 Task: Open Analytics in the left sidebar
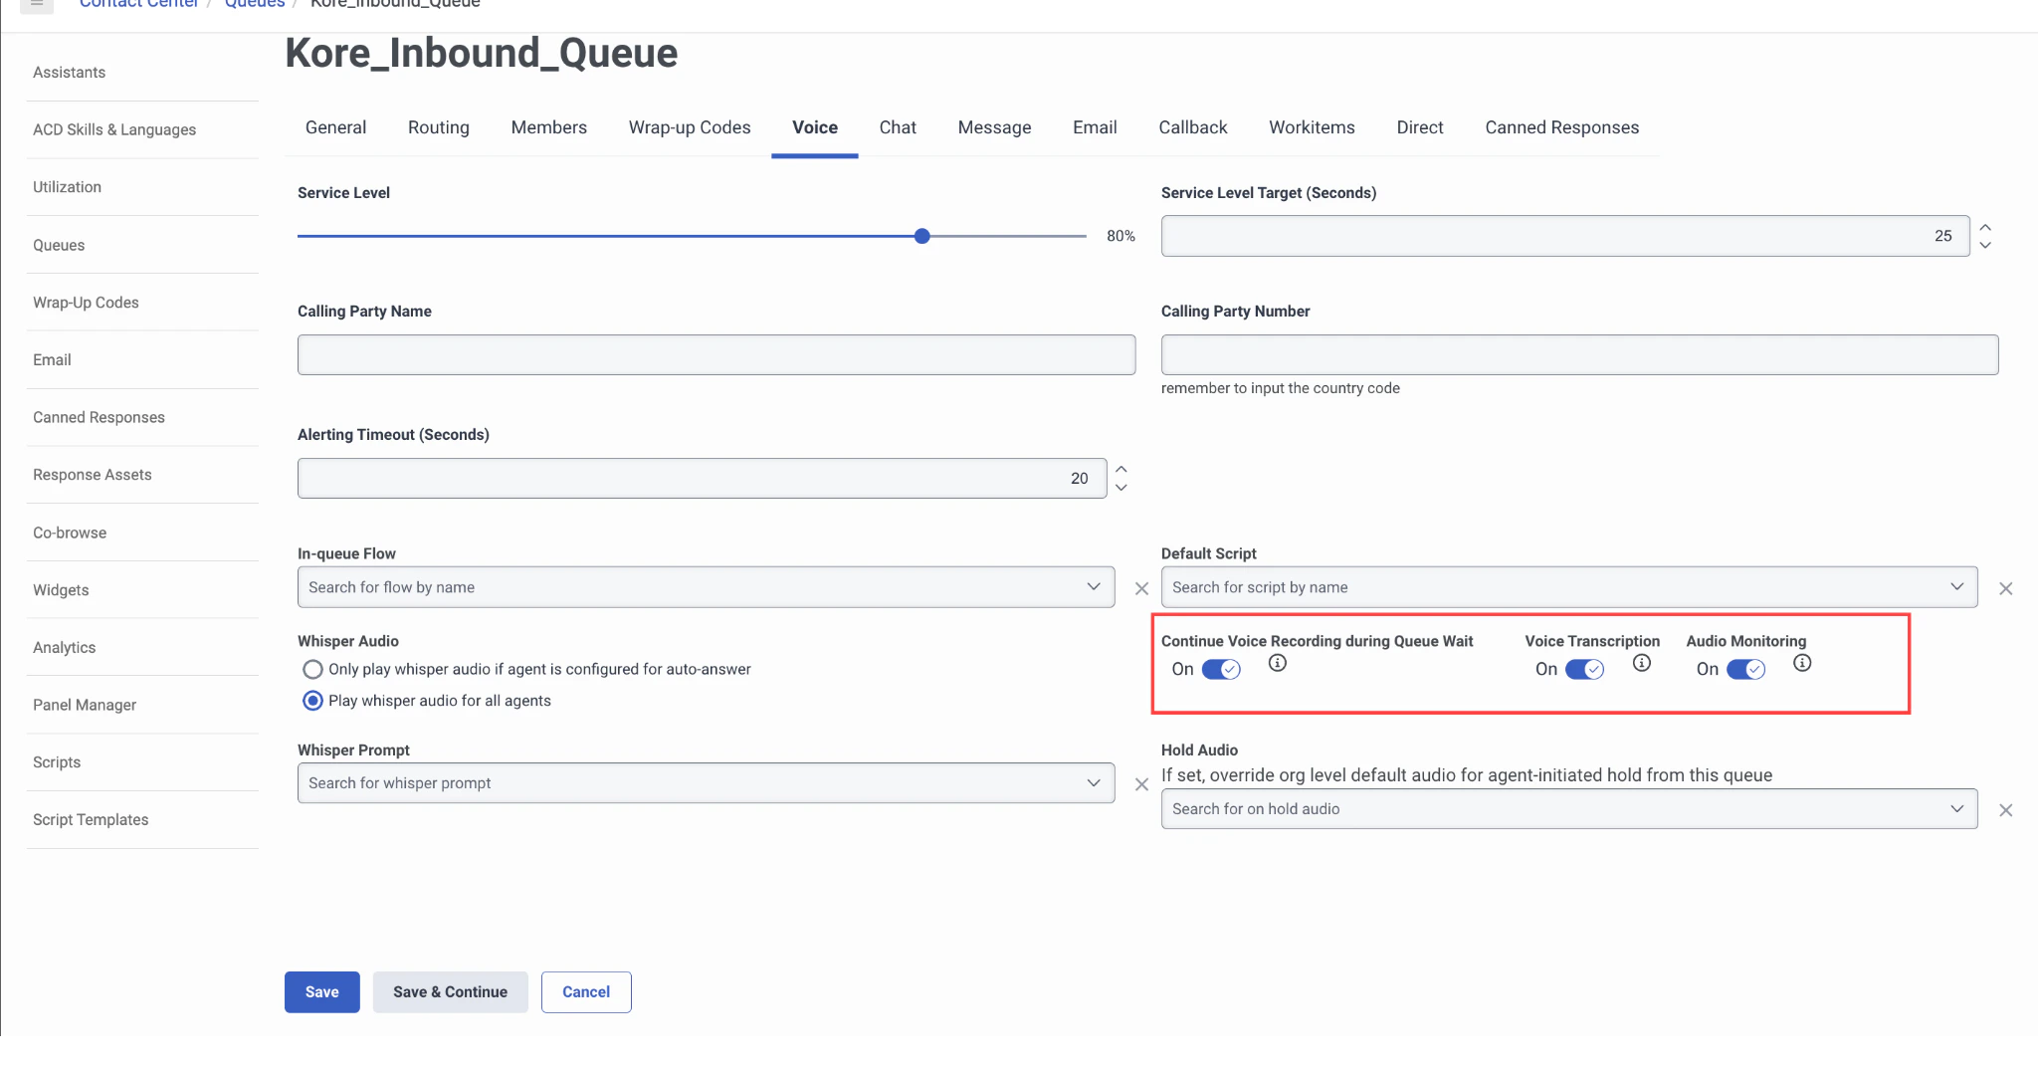[x=65, y=647]
